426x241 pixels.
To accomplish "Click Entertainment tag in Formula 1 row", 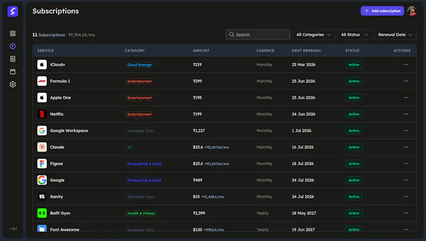I will pos(140,81).
